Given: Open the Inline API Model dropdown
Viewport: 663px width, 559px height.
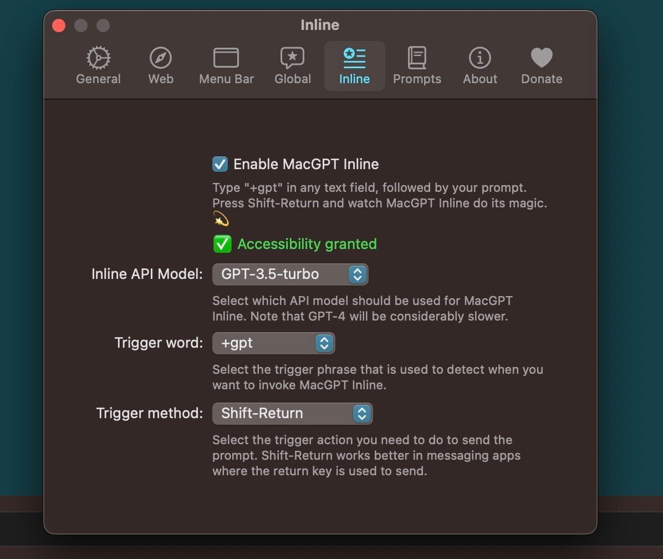Looking at the screenshot, I should click(x=290, y=275).
